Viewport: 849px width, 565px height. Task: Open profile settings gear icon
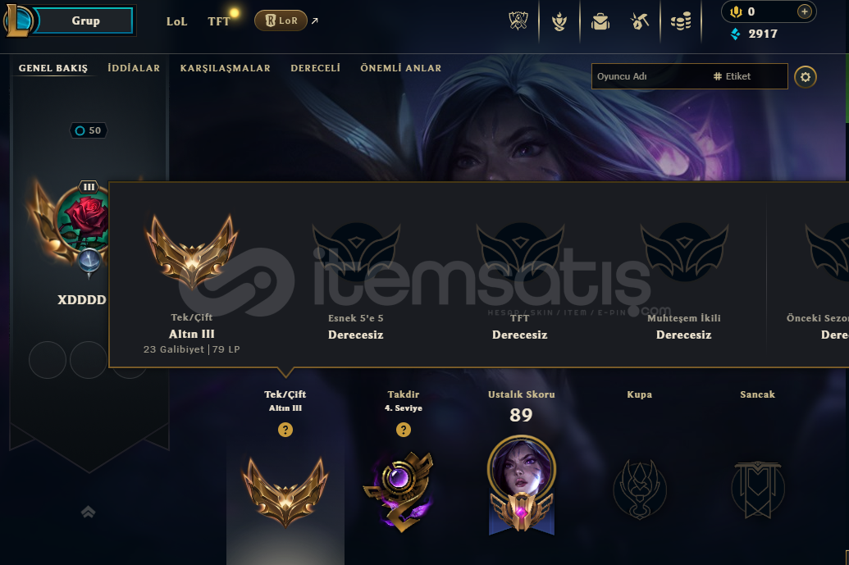(x=806, y=77)
